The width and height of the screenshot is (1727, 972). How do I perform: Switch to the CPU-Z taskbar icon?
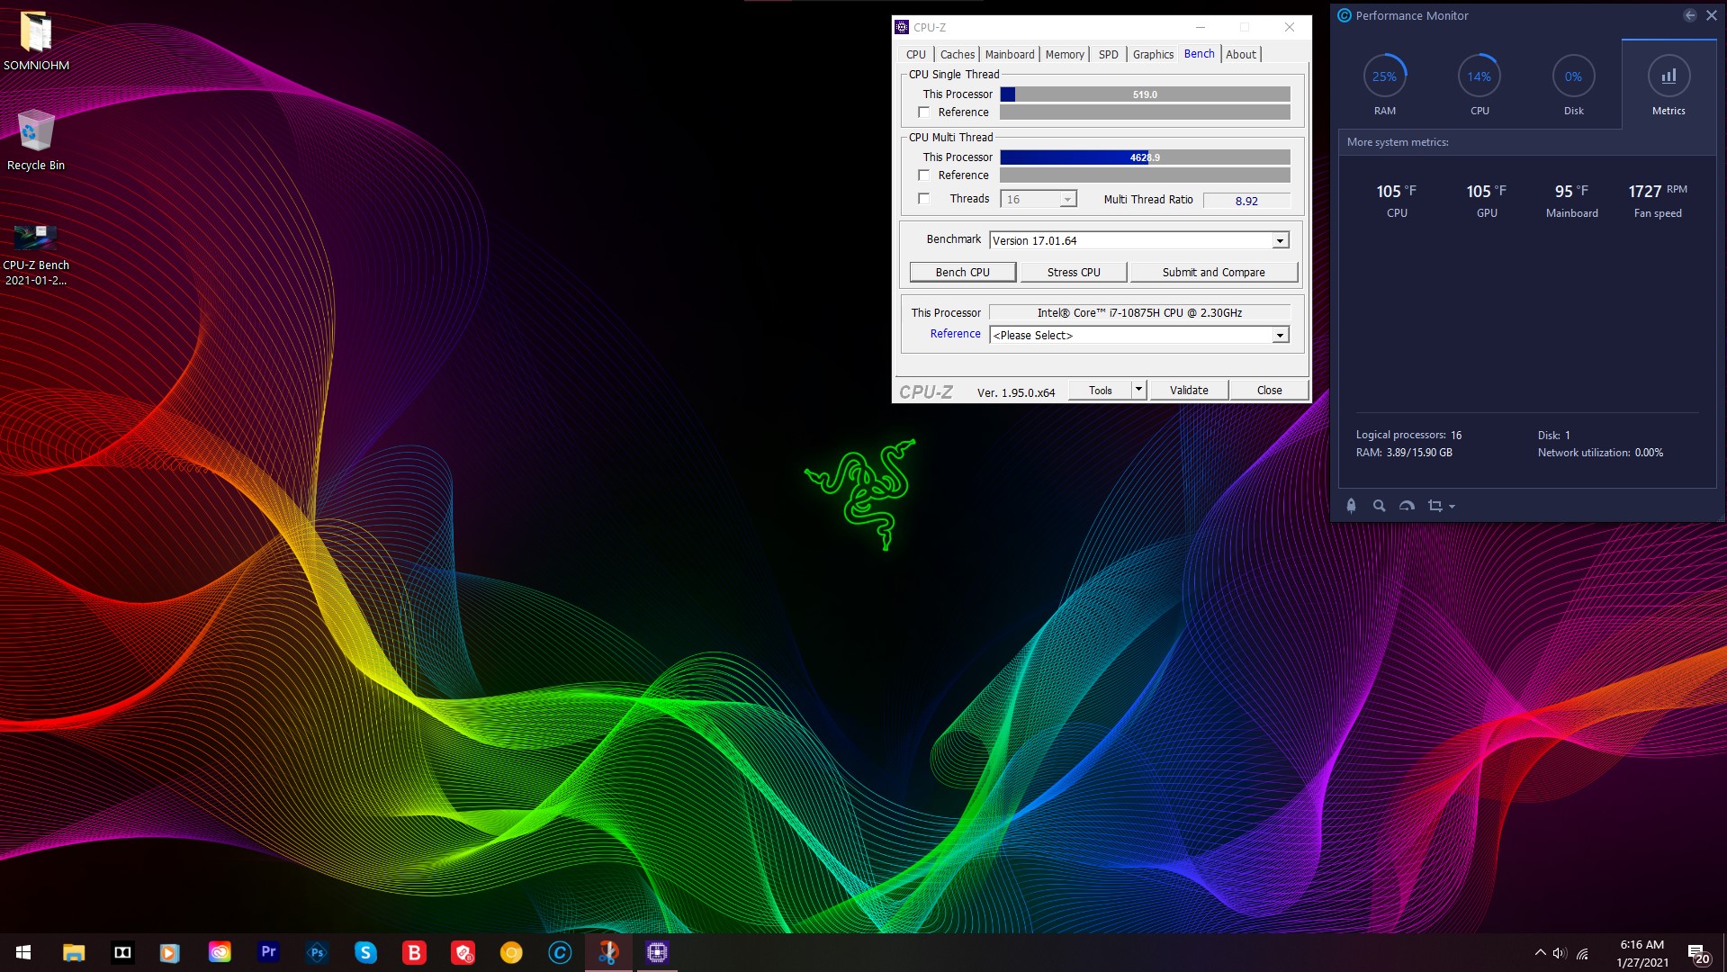pyautogui.click(x=657, y=952)
